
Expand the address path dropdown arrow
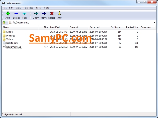[x=155, y=23]
